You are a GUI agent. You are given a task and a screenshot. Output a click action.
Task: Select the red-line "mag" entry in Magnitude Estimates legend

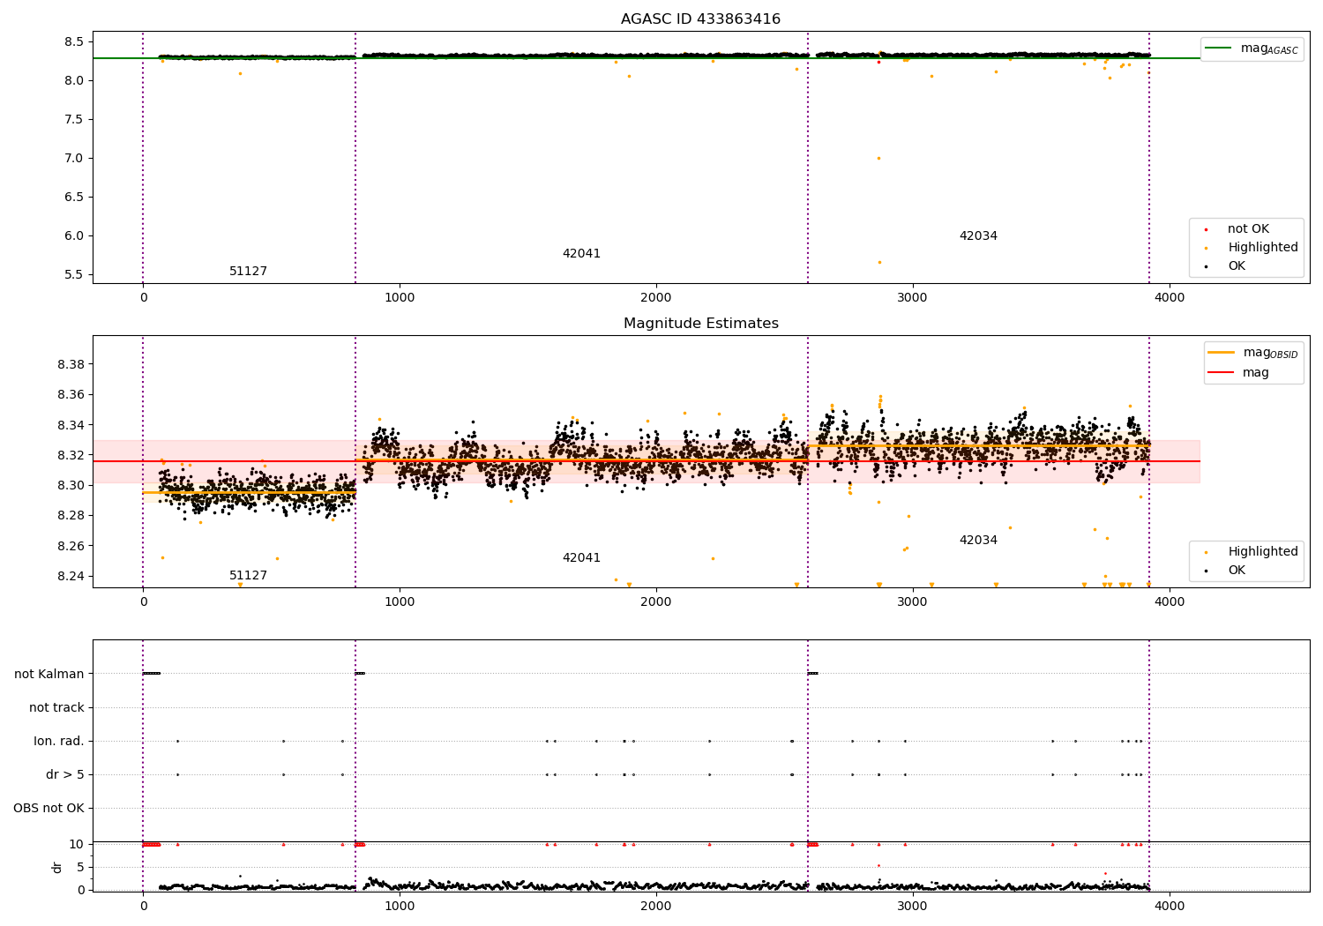coord(1238,373)
